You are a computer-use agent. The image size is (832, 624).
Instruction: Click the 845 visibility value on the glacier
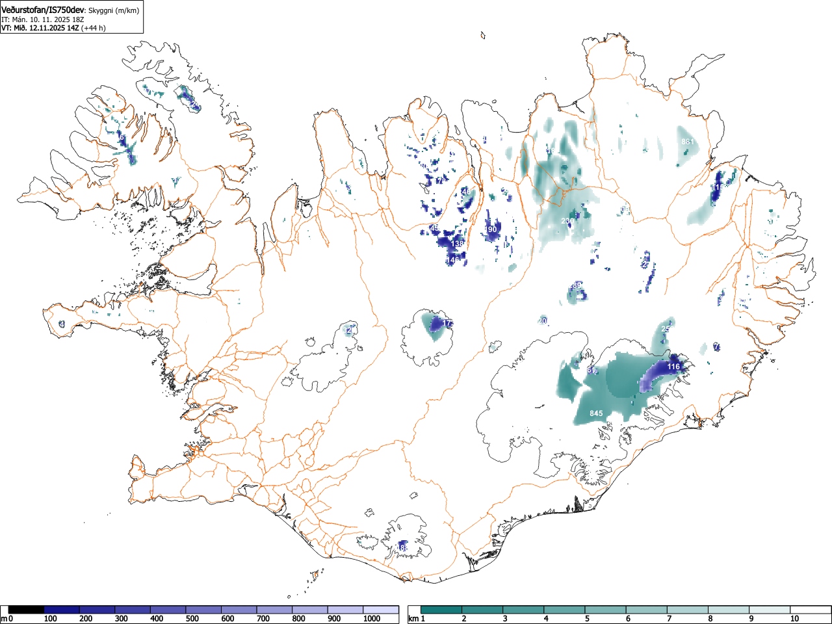pyautogui.click(x=596, y=413)
